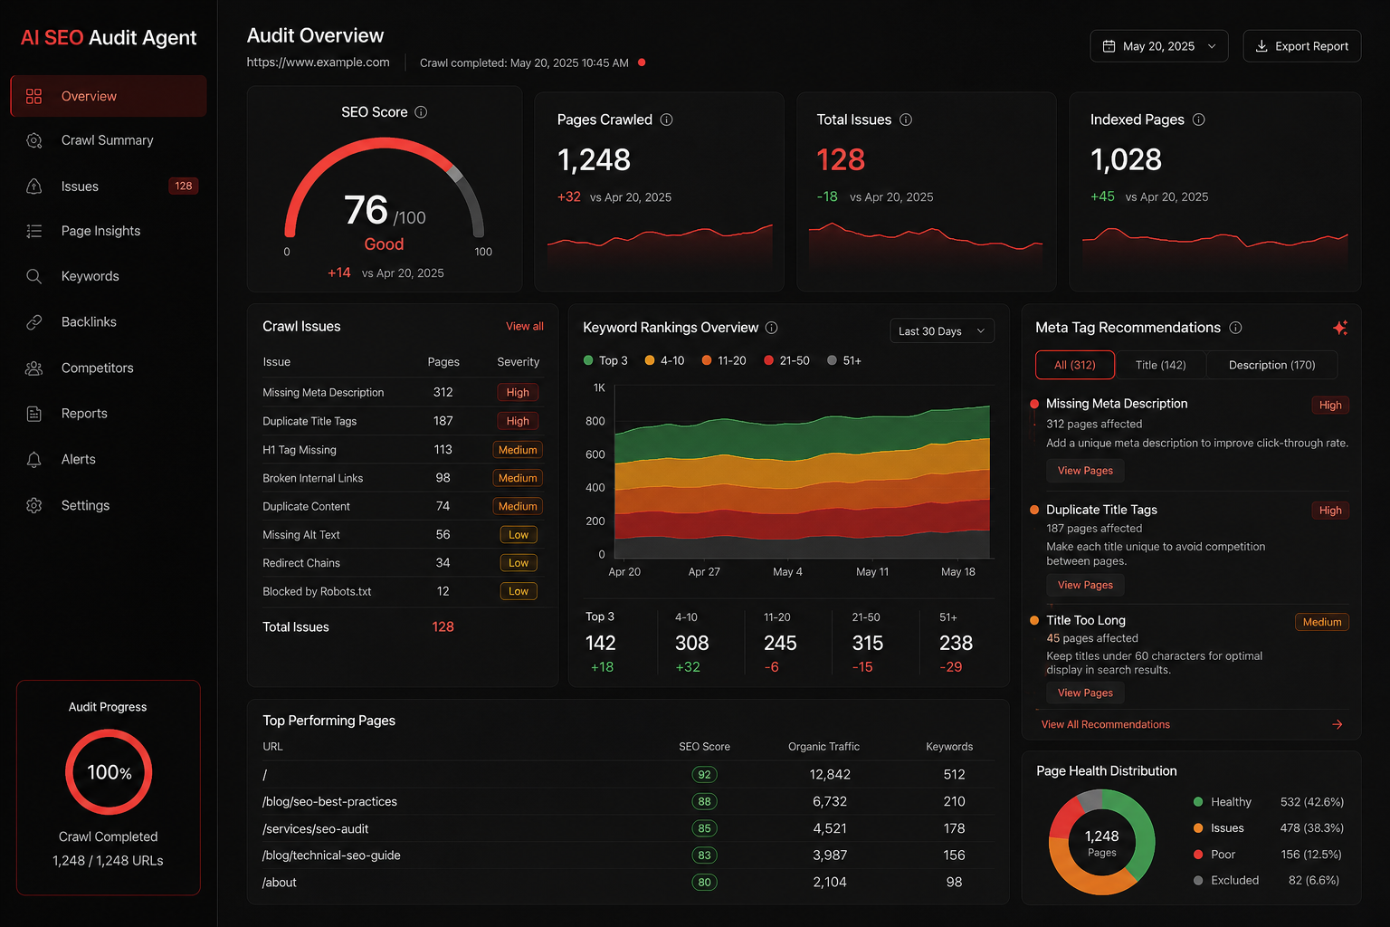
Task: Click the Backlinks chain icon
Action: point(33,322)
